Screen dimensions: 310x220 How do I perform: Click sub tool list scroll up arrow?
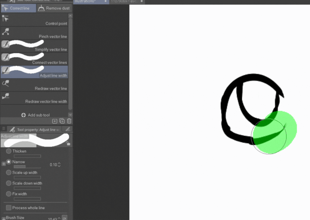[70, 16]
